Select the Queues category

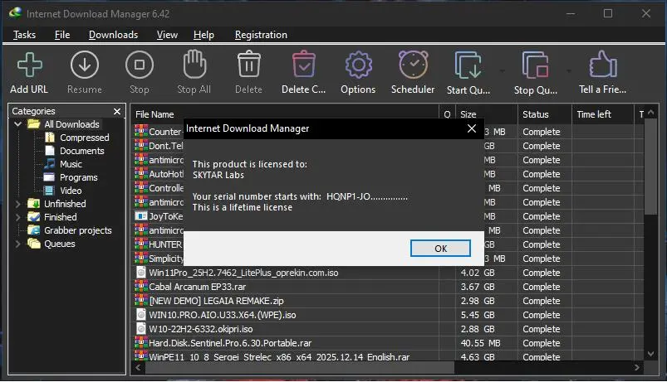(x=60, y=244)
